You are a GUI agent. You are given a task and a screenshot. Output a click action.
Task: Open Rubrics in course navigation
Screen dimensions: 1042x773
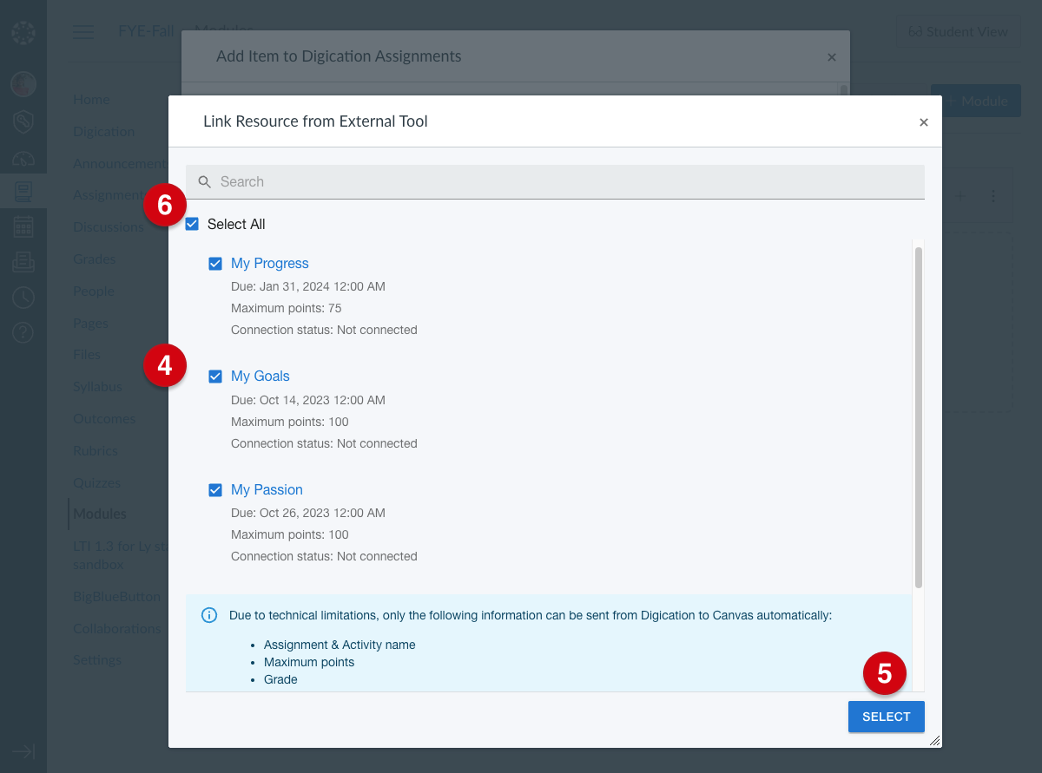[x=95, y=451]
